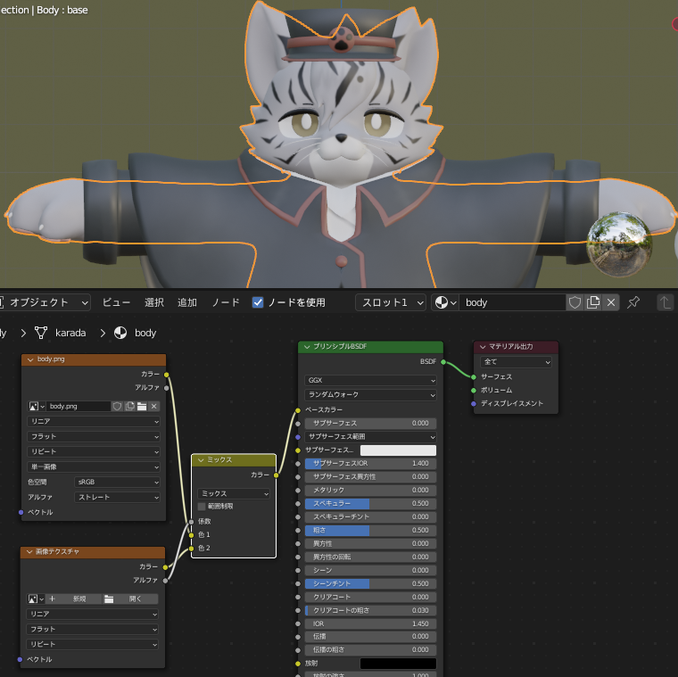Screen dimensions: 678x677
Task: Unlink the body material with the X icon
Action: tap(611, 302)
